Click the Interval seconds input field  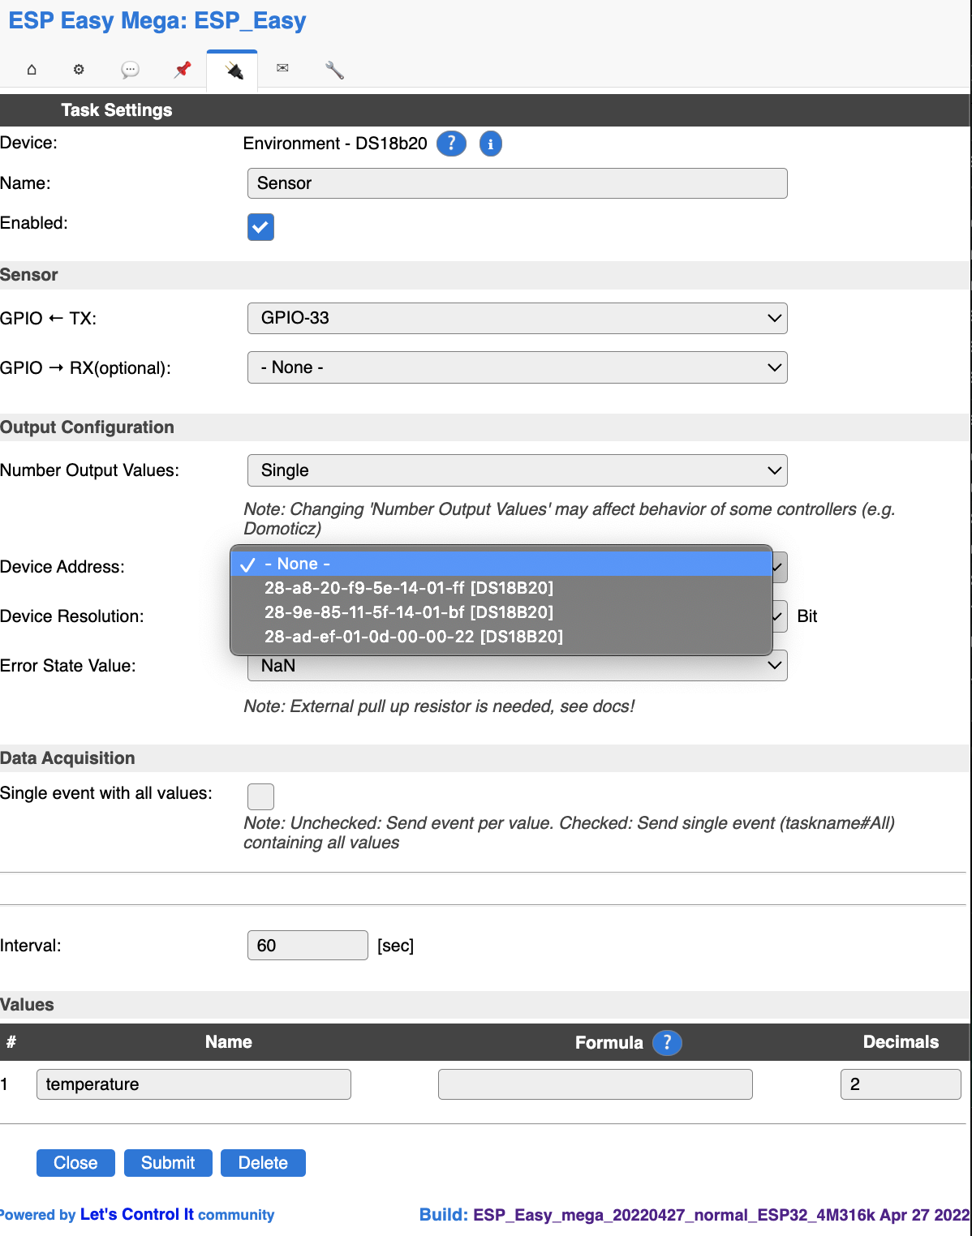[x=307, y=945]
